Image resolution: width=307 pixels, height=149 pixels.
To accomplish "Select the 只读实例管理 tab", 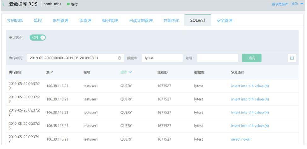I will [x=141, y=20].
